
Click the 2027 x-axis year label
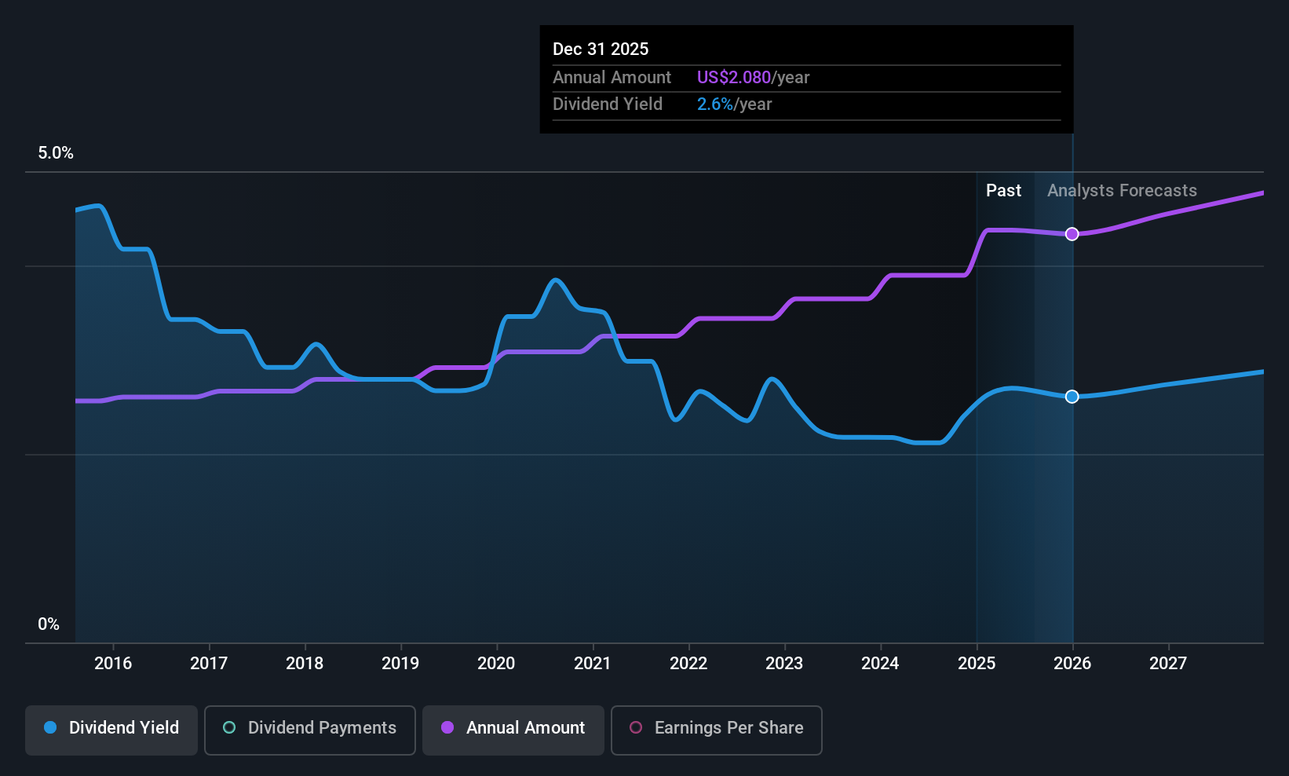coord(1168,663)
